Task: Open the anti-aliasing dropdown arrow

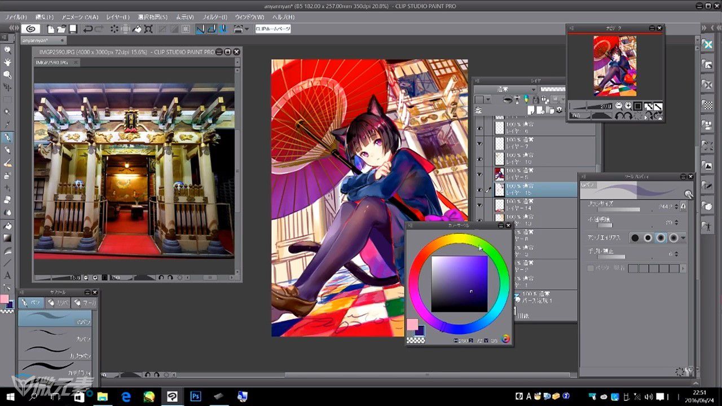Action: (683, 238)
